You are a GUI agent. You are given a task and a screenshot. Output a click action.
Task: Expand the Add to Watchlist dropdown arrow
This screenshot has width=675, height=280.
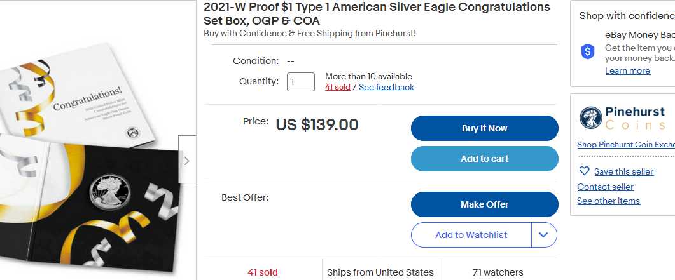click(543, 235)
